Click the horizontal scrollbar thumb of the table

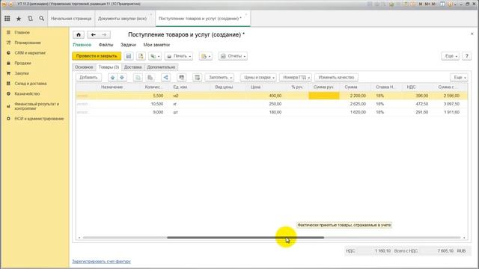tap(245, 238)
